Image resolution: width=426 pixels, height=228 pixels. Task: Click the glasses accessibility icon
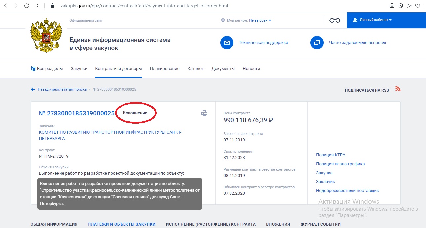[x=335, y=20]
